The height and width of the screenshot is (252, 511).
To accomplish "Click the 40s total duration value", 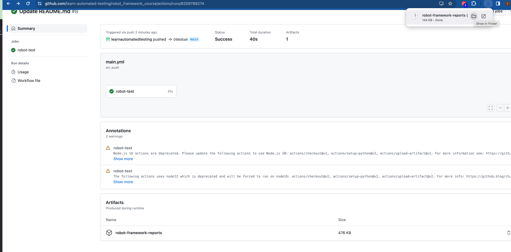I will 254,39.
